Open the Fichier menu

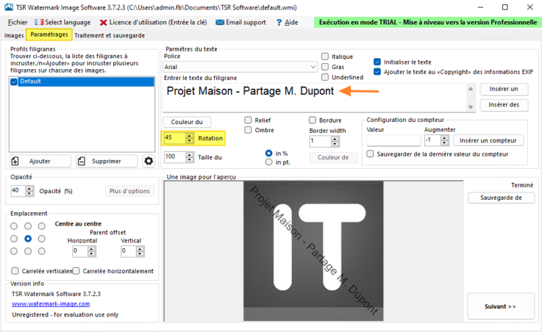point(17,22)
